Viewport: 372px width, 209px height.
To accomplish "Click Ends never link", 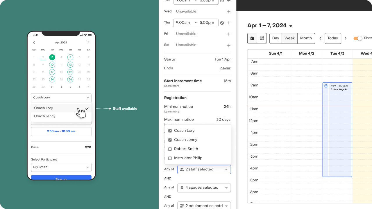I will tap(225, 68).
